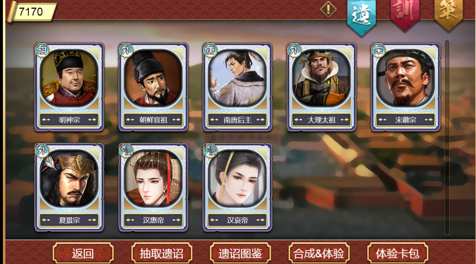
Task: Click the 7170 scroll currency counter
Action: [32, 12]
